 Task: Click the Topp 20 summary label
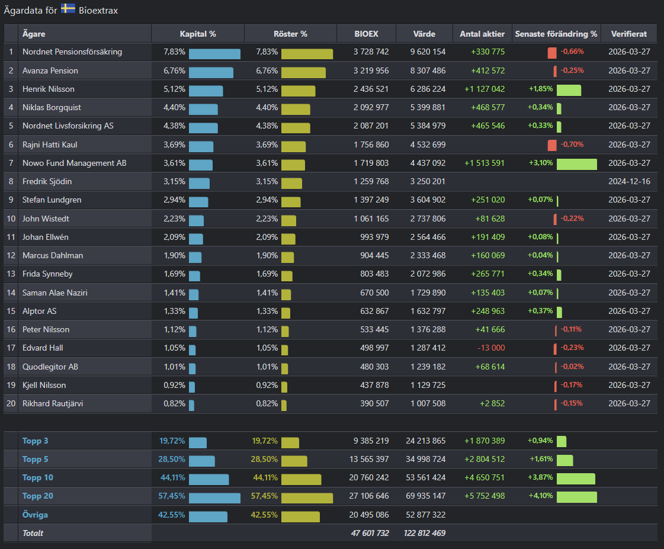[38, 496]
